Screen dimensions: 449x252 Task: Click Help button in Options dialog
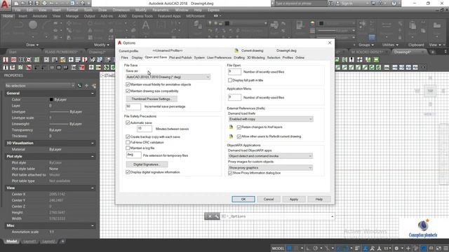point(319,199)
